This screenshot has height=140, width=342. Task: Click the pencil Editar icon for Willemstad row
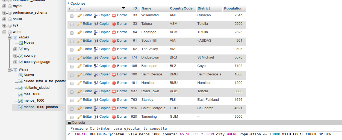coord(79,16)
